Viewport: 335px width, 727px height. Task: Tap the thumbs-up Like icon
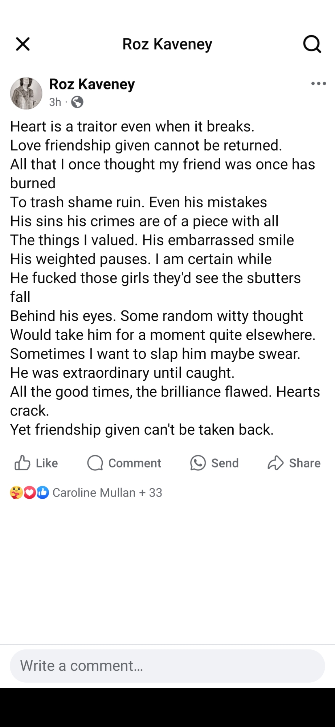coord(23,463)
